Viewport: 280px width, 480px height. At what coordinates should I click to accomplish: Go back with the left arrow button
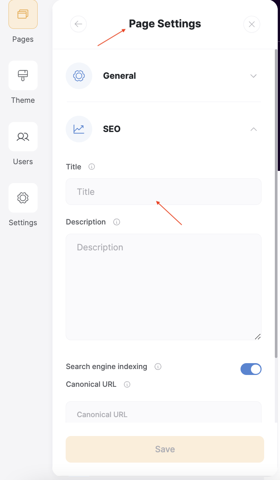[78, 24]
